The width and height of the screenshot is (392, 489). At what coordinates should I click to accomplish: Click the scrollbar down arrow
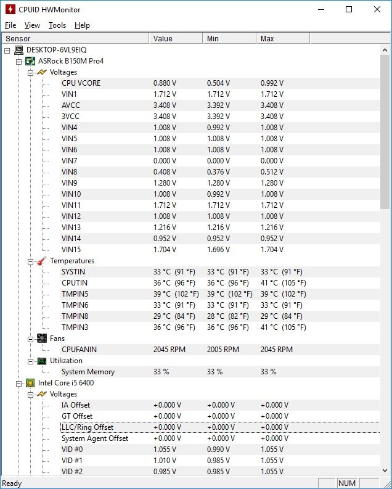point(385,471)
